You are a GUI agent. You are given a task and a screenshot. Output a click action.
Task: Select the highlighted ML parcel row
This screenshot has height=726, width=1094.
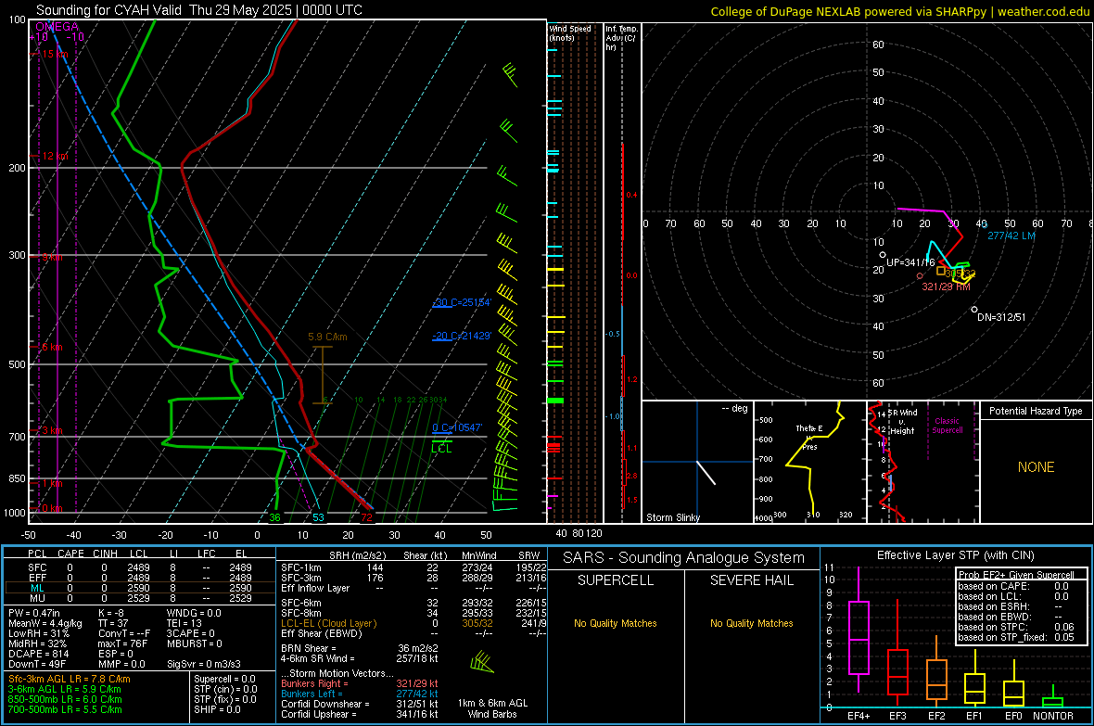pyautogui.click(x=140, y=588)
